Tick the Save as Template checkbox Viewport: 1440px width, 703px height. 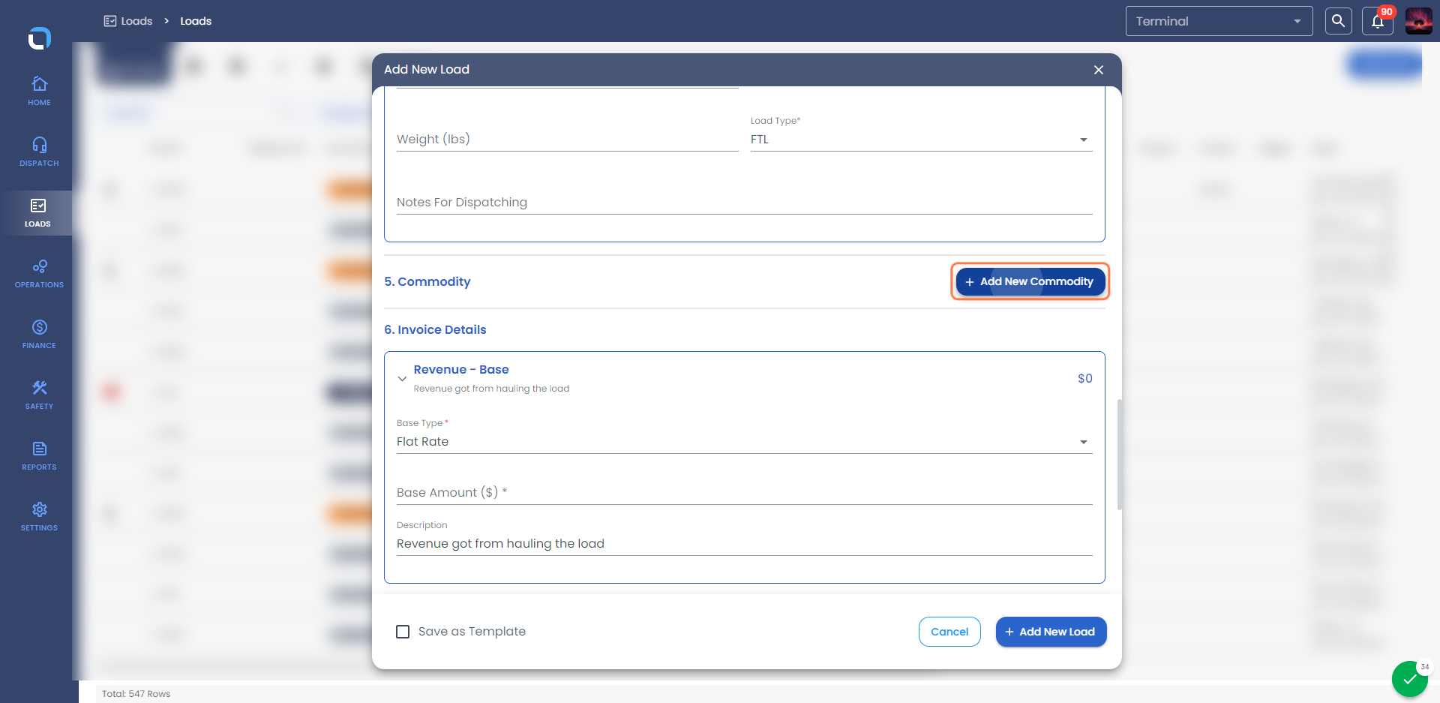pos(403,632)
